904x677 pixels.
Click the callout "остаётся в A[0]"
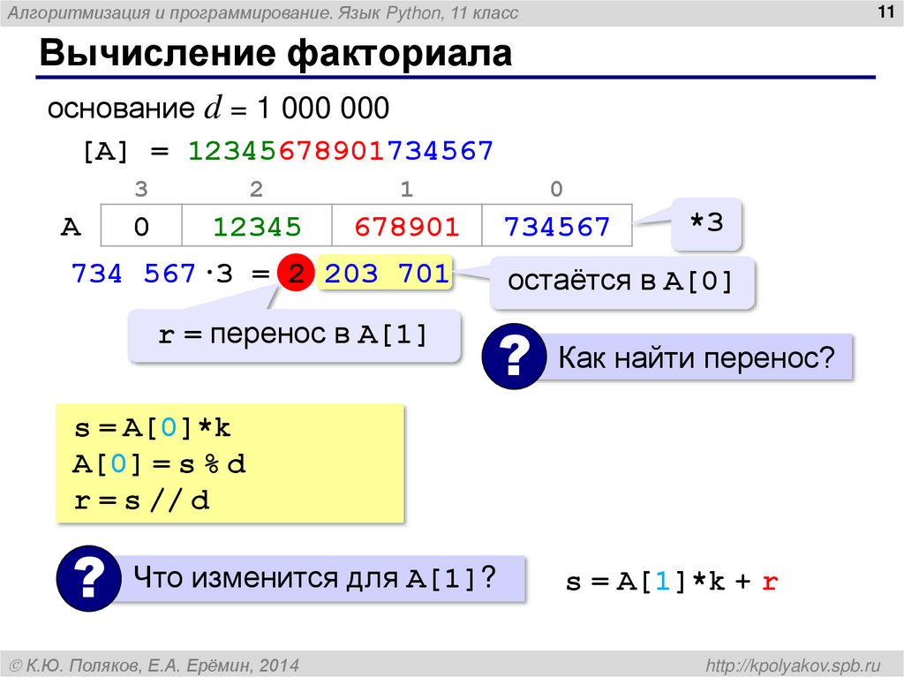(x=623, y=281)
